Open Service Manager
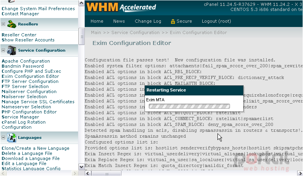303x176 pixels. (x=20, y=117)
